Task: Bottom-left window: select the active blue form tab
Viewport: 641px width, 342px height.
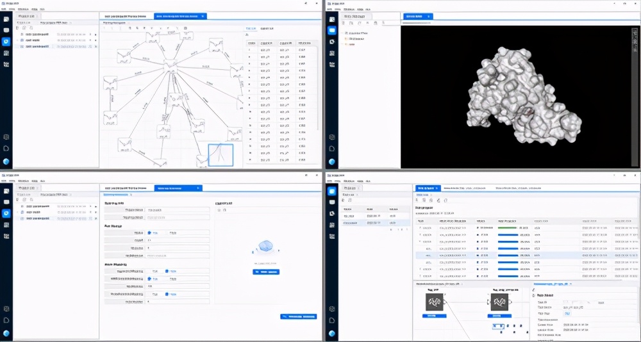Action: (x=178, y=188)
